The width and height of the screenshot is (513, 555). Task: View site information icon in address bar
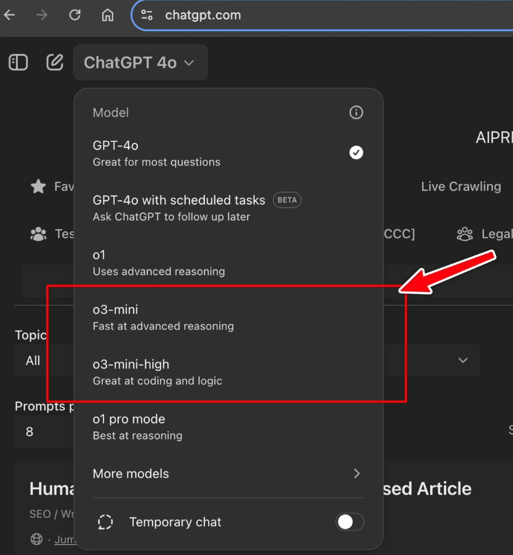147,15
